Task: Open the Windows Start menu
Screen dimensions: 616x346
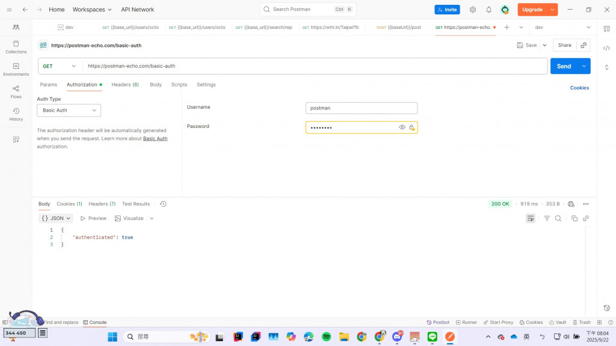Action: coord(112,336)
